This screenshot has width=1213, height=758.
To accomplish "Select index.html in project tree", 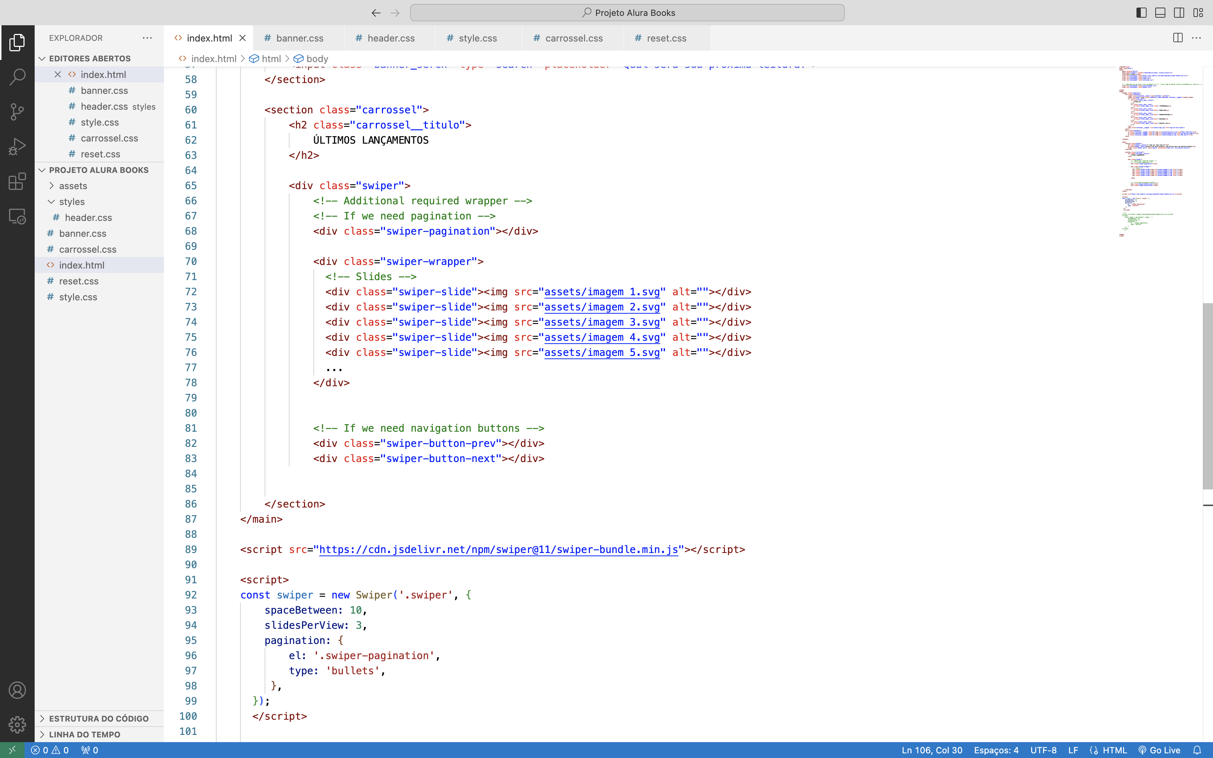I will pyautogui.click(x=99, y=265).
